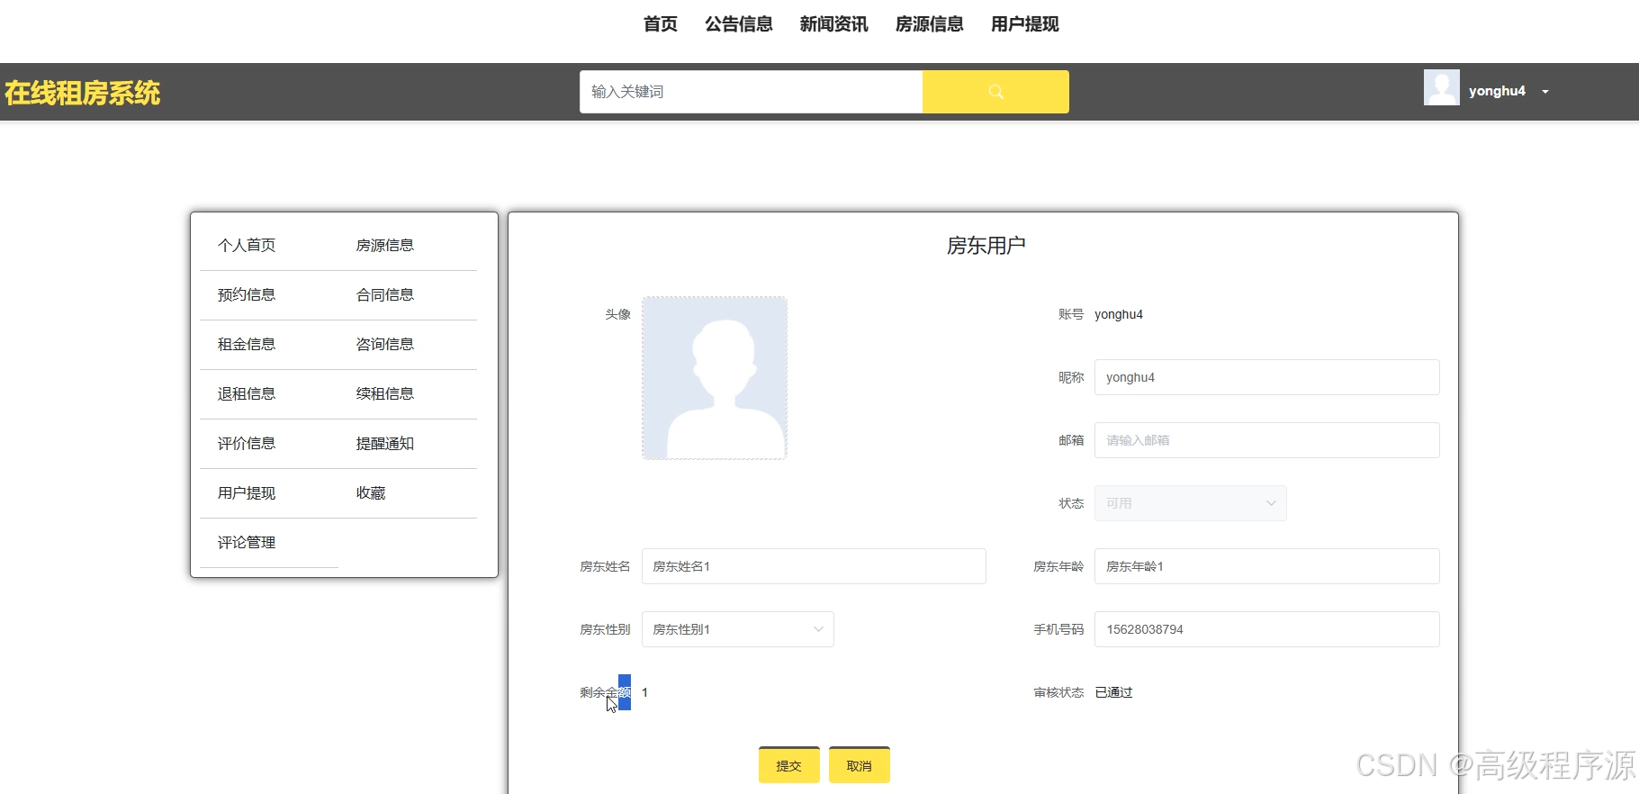Select 退租信息 in the sidebar
Viewport: 1639px width, 794px height.
click(247, 394)
